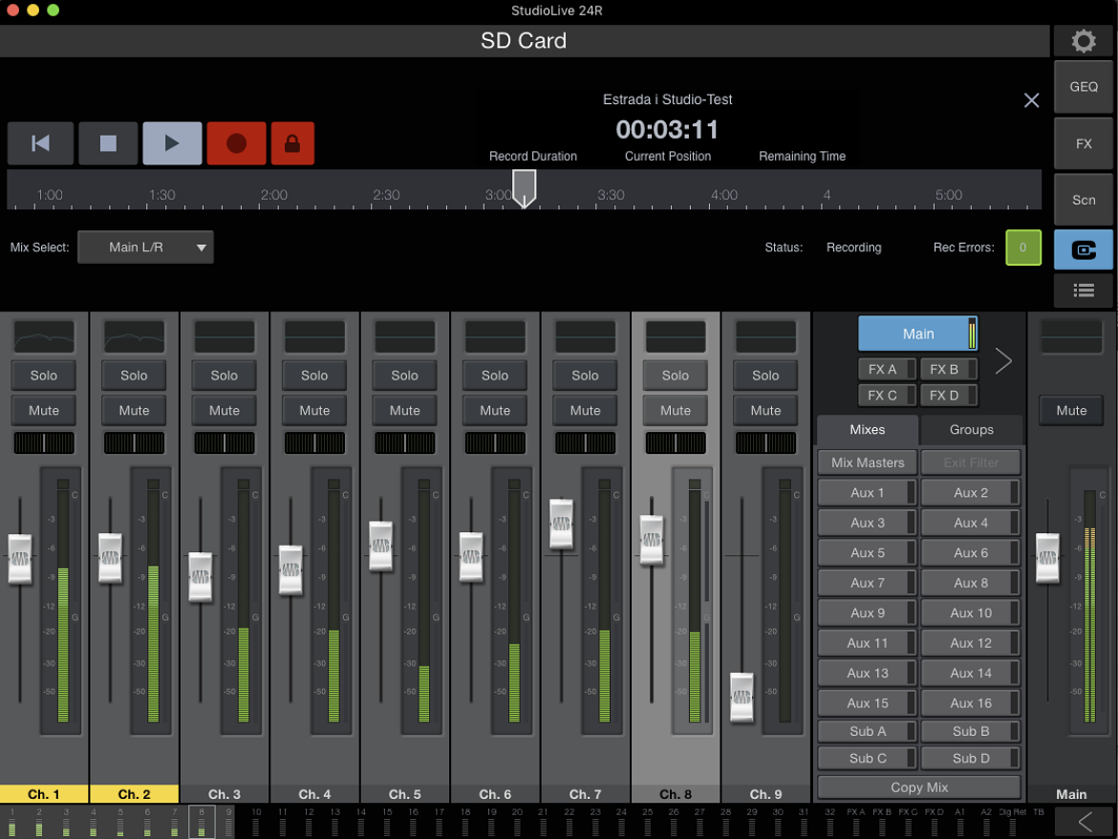The width and height of the screenshot is (1118, 839).
Task: Select the Aux 10 mix
Action: pos(971,613)
